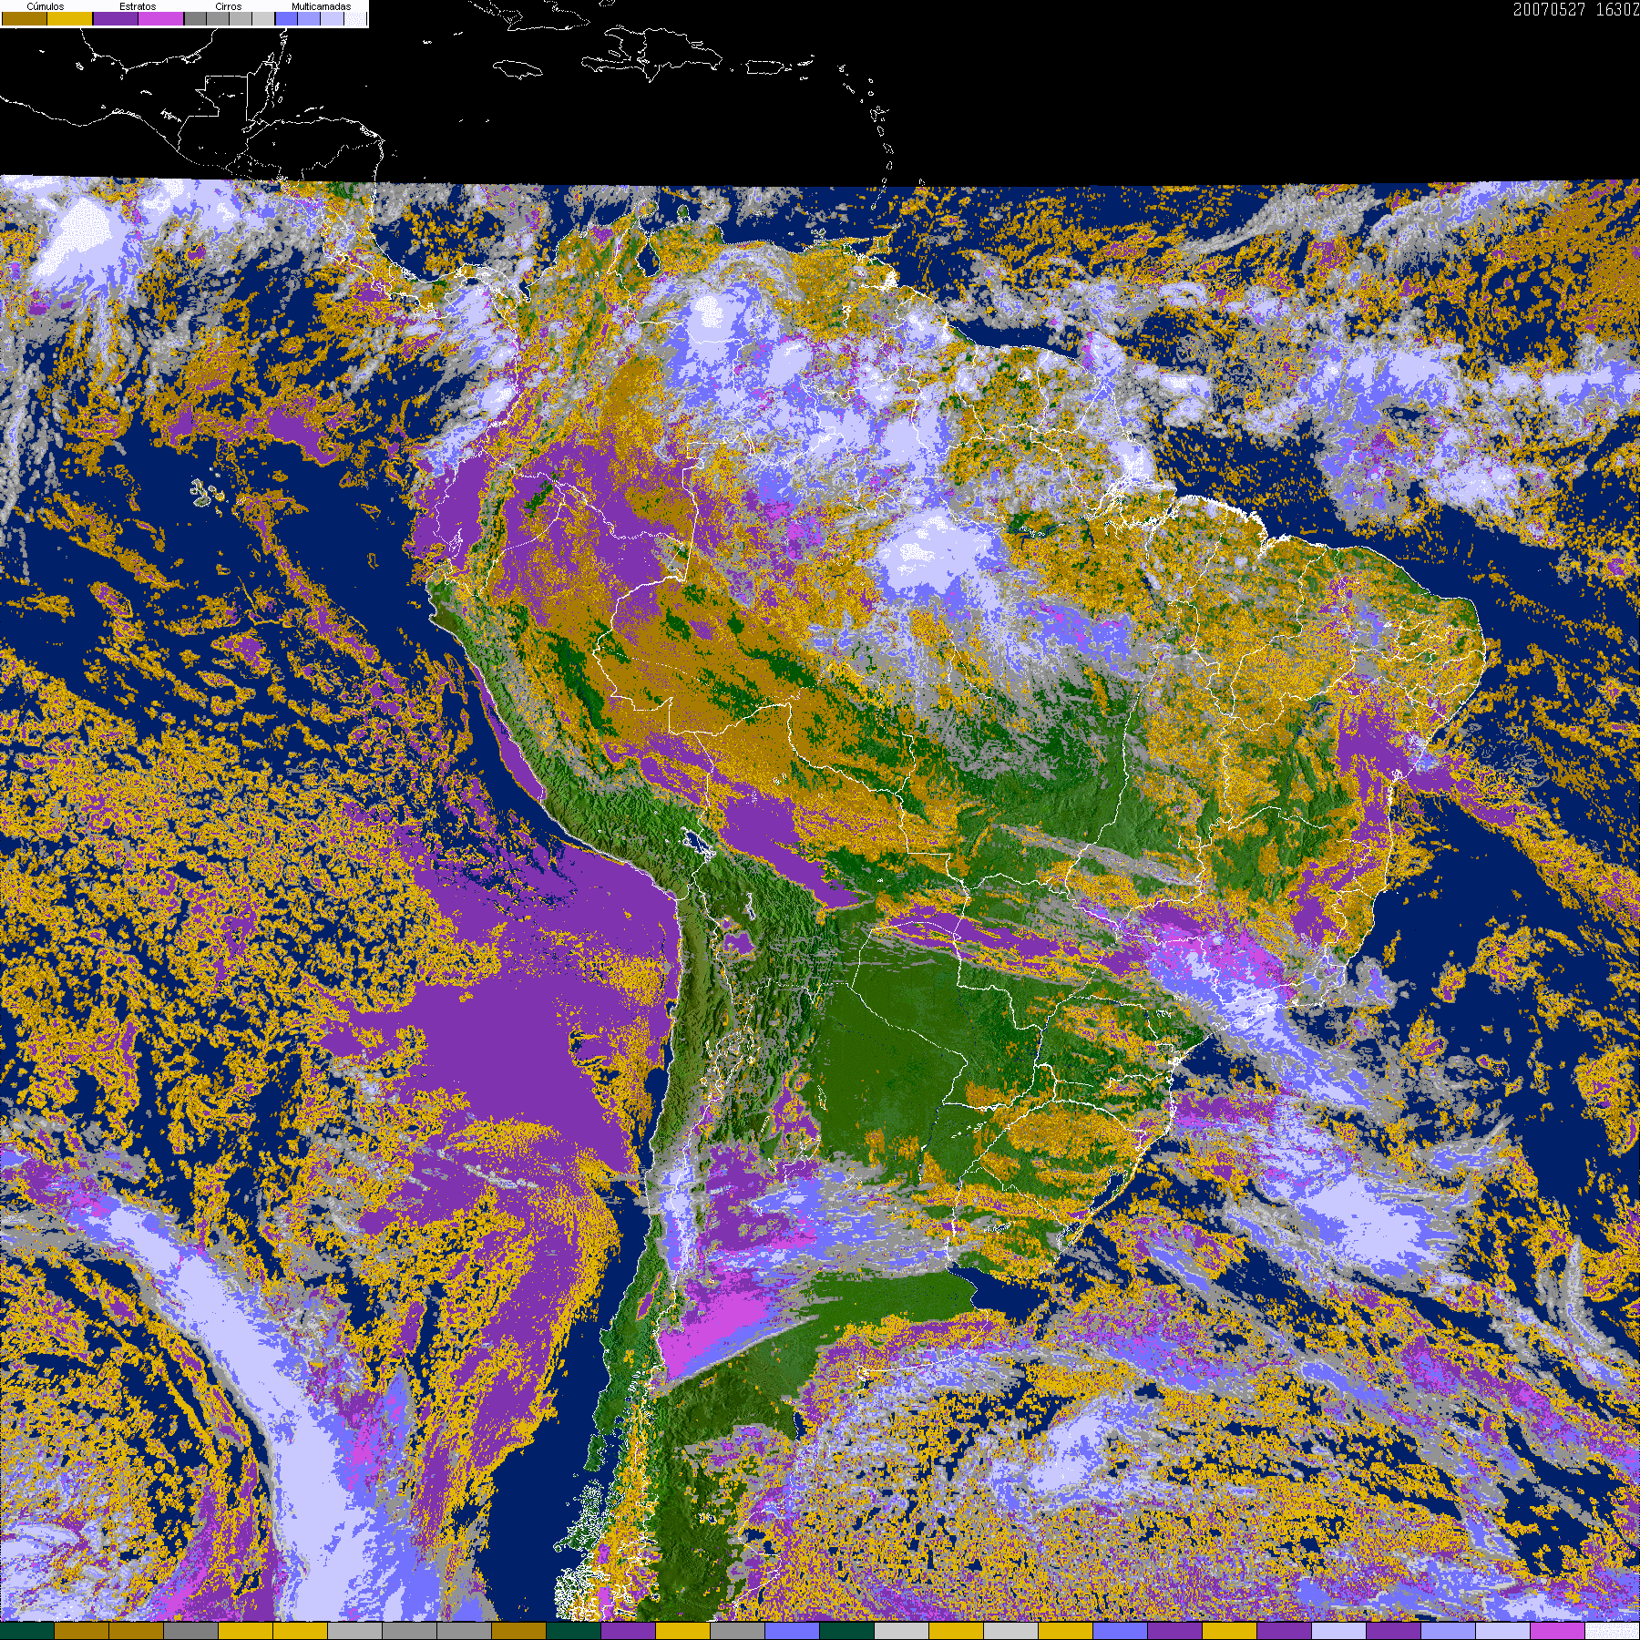This screenshot has width=1640, height=1640.
Task: Click the '20070527' date stamp
Action: (x=1549, y=9)
